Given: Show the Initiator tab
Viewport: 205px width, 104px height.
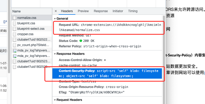Looking at the screenshot, I should coord(118,11).
